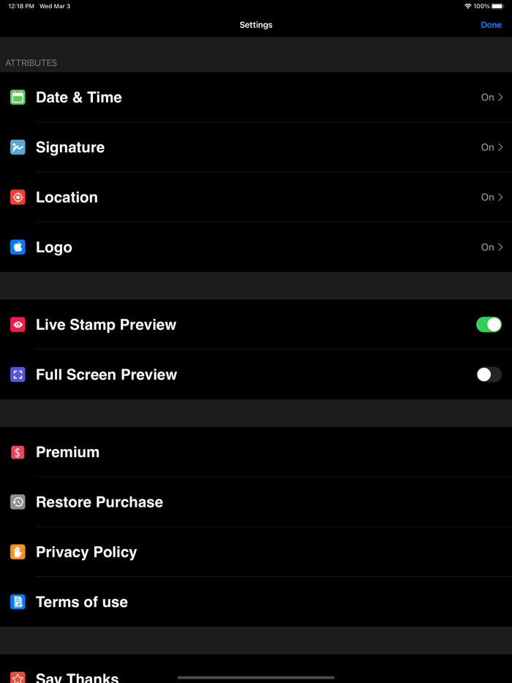Viewport: 512px width, 683px height.
Task: Click the blue Signature scribble icon
Action: (x=18, y=147)
